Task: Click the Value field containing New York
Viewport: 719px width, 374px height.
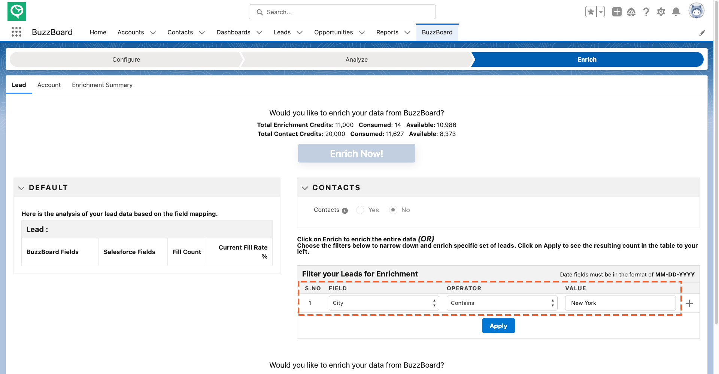Action: click(621, 303)
